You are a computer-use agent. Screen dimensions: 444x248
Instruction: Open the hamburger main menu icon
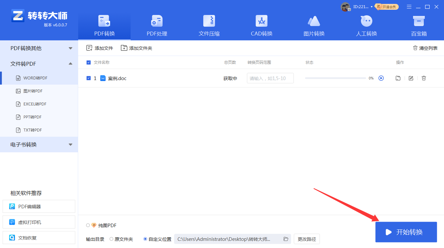pyautogui.click(x=409, y=7)
